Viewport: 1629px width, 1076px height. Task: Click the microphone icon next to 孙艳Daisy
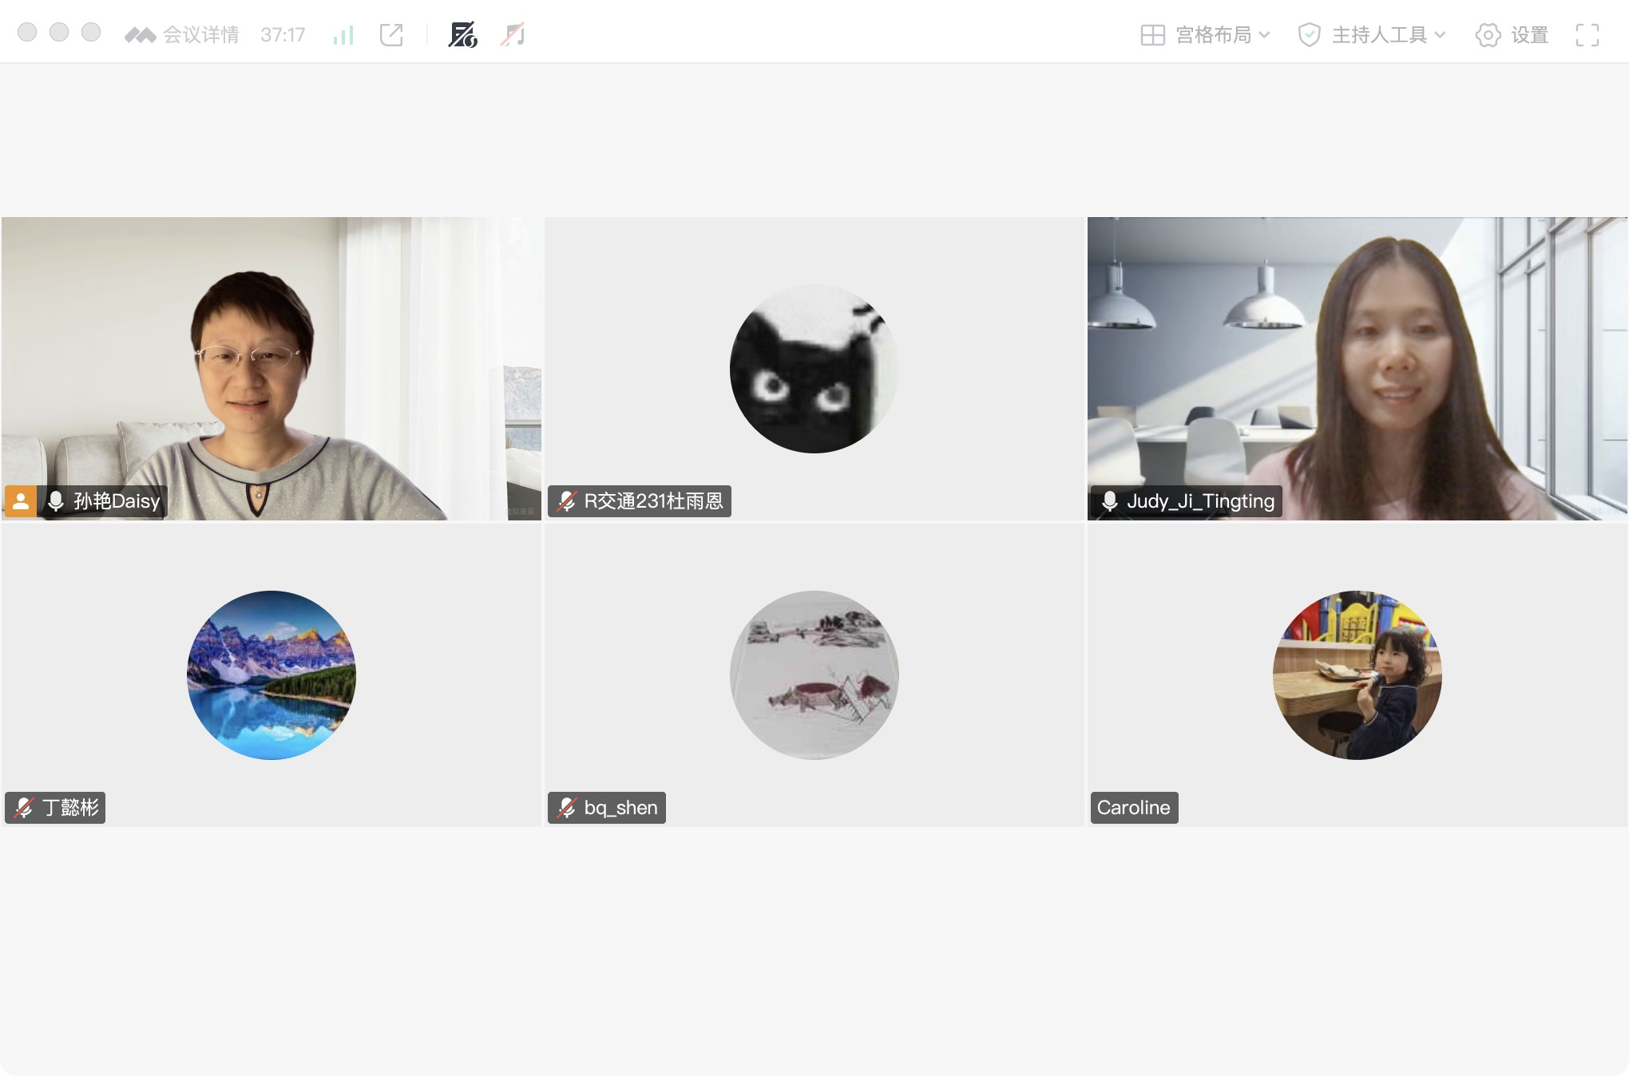pyautogui.click(x=56, y=501)
